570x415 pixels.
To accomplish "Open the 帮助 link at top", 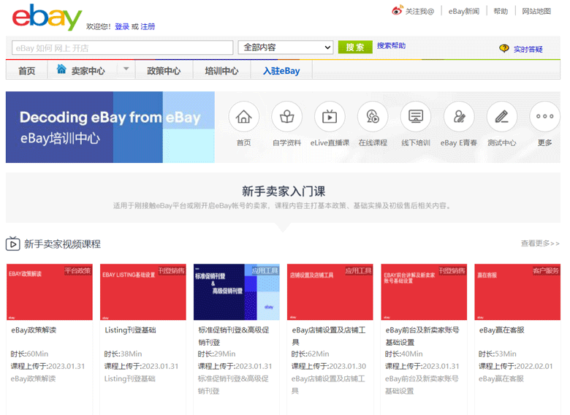I will 501,11.
